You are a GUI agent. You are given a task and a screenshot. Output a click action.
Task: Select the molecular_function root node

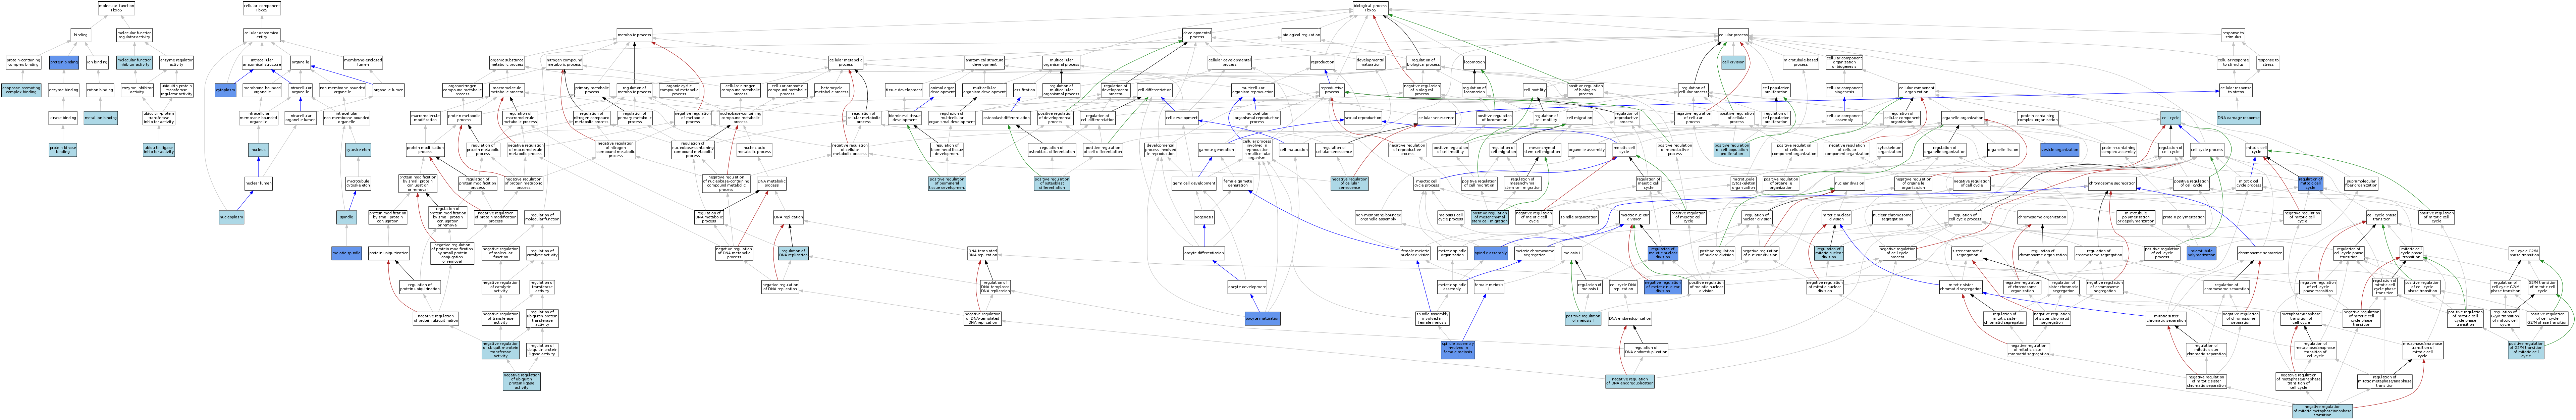[116, 8]
